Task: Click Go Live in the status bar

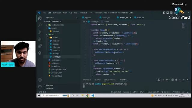Action: tap(166, 92)
